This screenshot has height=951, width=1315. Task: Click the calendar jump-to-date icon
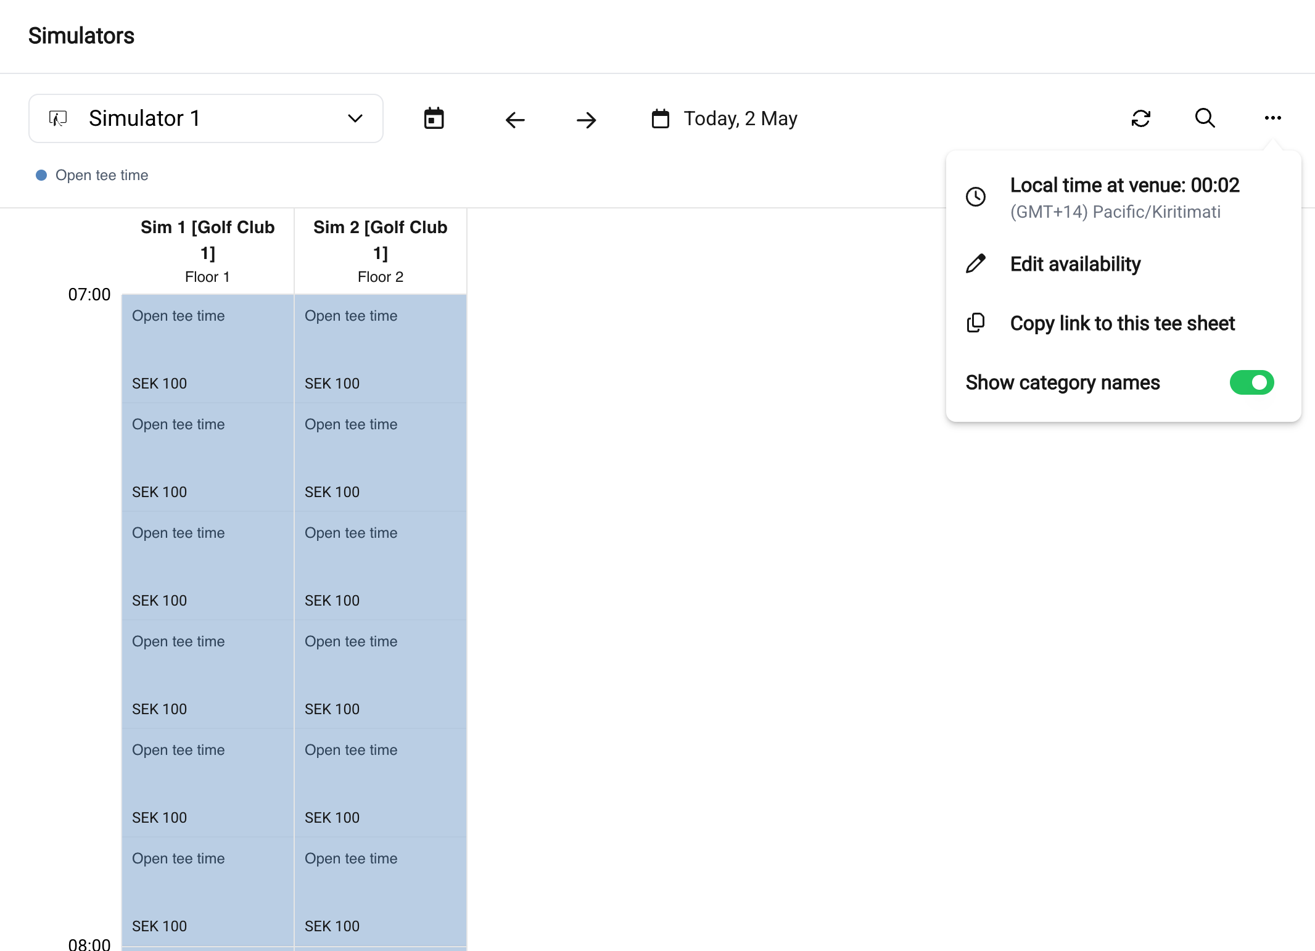click(x=434, y=118)
